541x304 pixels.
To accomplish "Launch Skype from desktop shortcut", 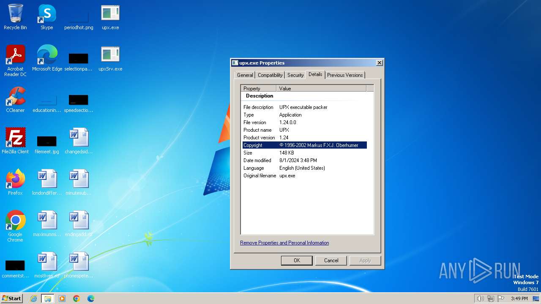I will click(46, 17).
